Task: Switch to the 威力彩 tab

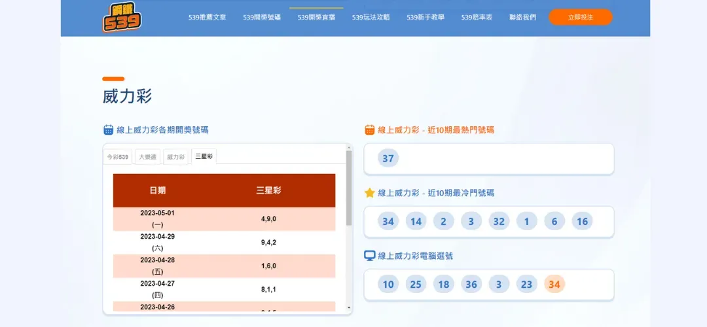Action: point(176,157)
